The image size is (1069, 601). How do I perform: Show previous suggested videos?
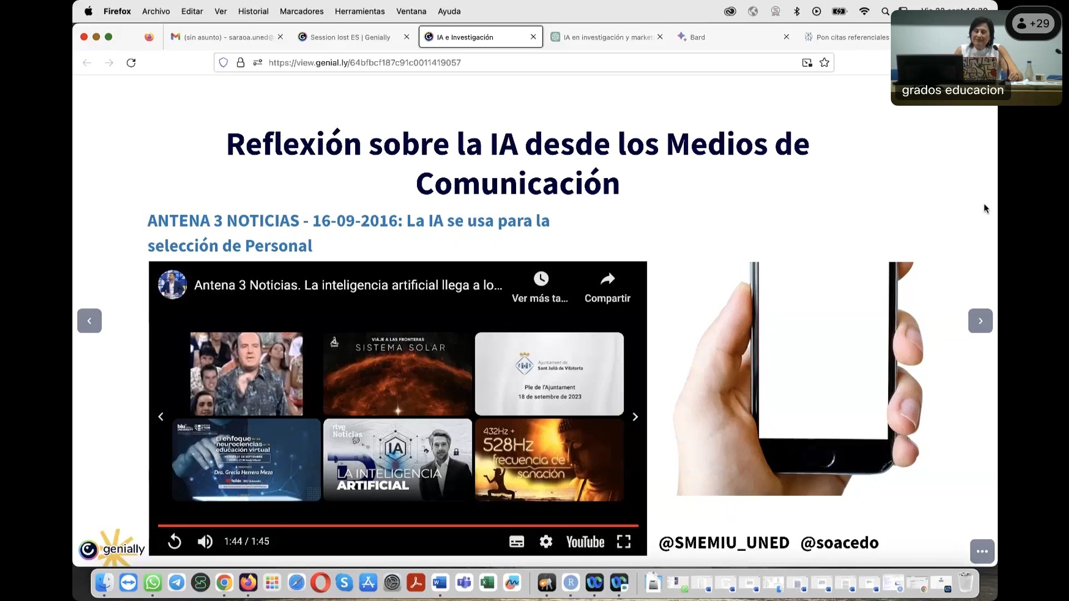[x=161, y=417]
